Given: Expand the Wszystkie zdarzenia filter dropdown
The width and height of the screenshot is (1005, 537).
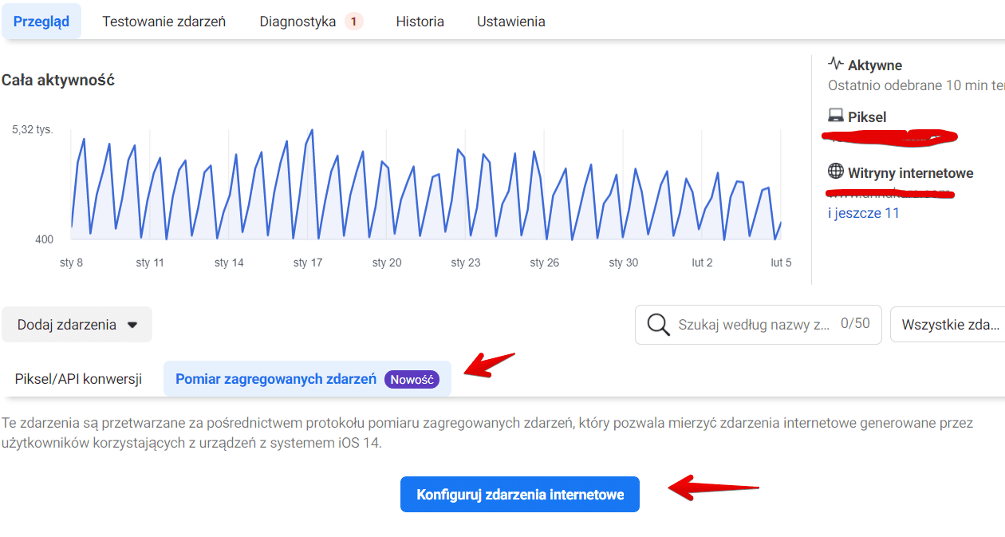Looking at the screenshot, I should (x=949, y=325).
